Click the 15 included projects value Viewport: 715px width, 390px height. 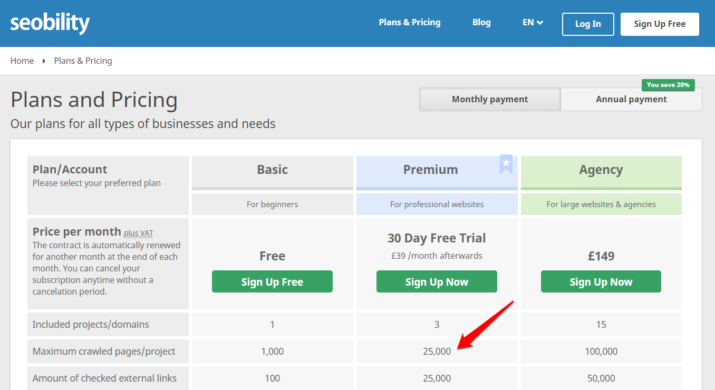tap(601, 325)
